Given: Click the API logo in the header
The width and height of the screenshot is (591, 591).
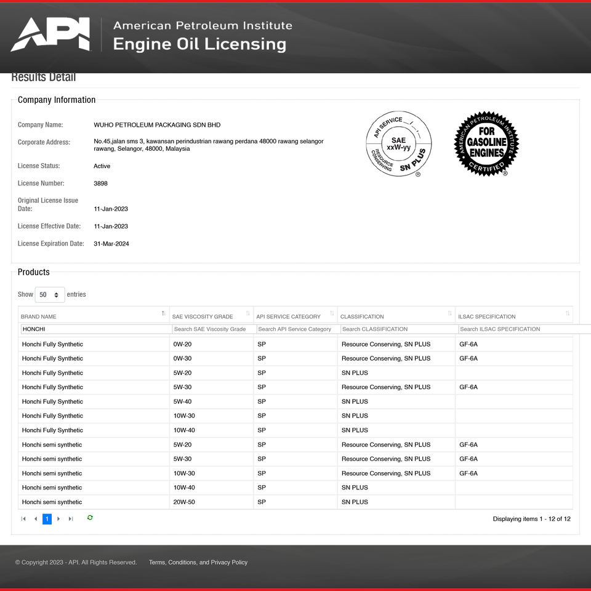Looking at the screenshot, I should pos(50,34).
